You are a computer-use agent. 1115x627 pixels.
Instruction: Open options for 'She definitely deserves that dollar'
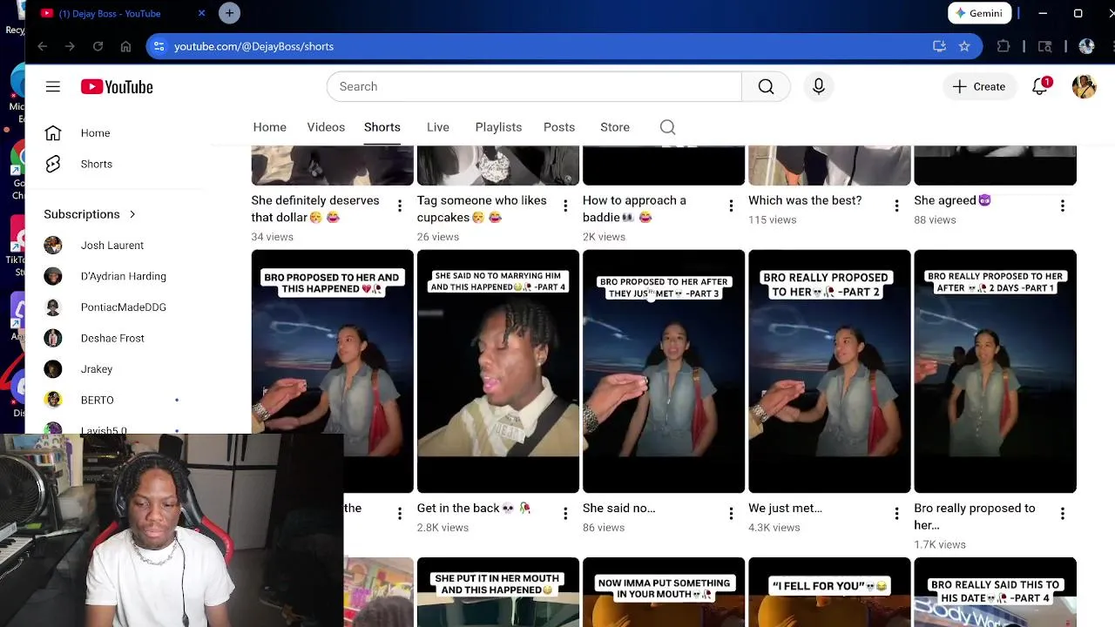coord(400,206)
